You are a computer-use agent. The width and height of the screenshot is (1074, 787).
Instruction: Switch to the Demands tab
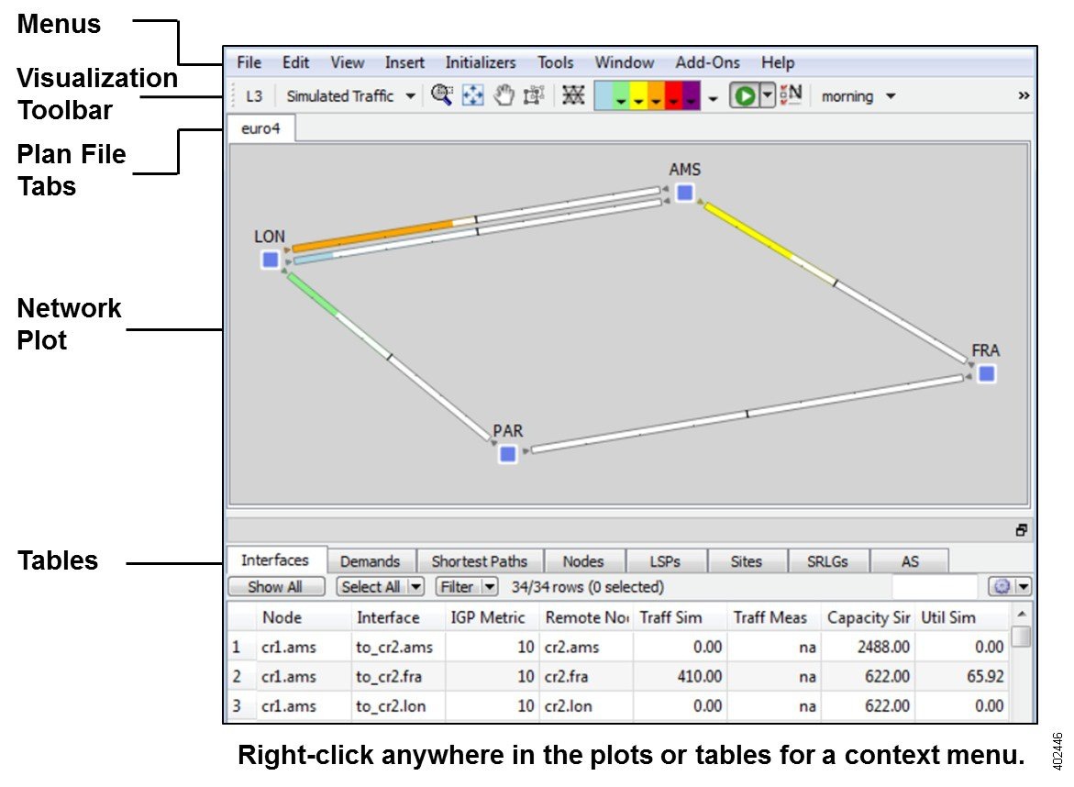[x=370, y=561]
